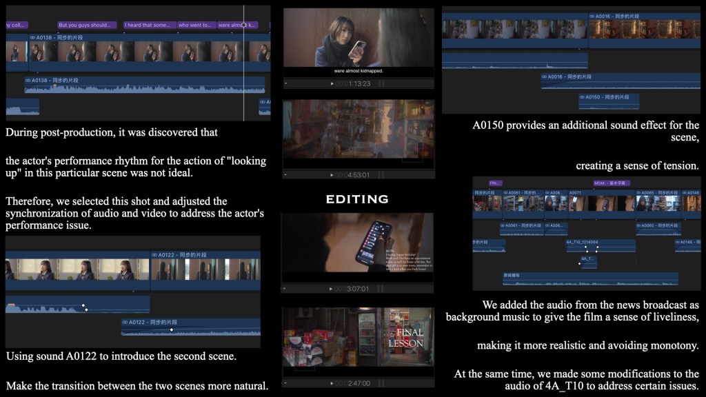Expand dropdown arrow beside the 2:47:00 timecode

[x=287, y=382]
